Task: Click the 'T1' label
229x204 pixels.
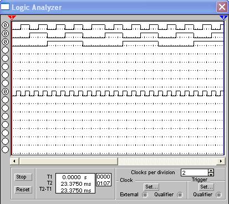Action: tap(49, 177)
